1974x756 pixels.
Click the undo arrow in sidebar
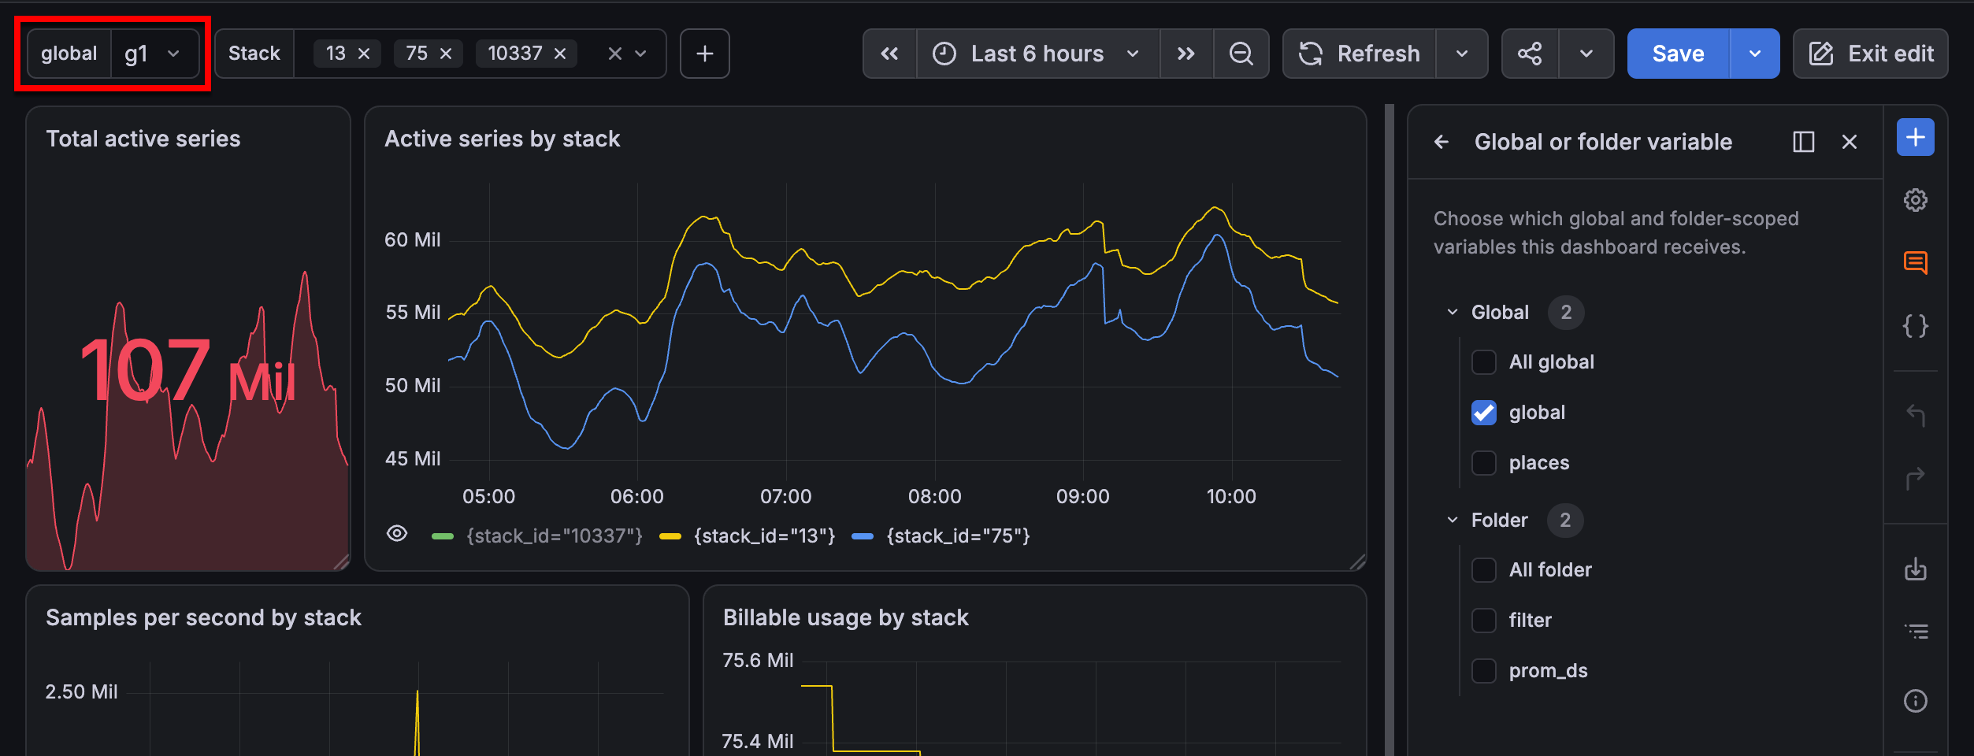click(x=1916, y=414)
